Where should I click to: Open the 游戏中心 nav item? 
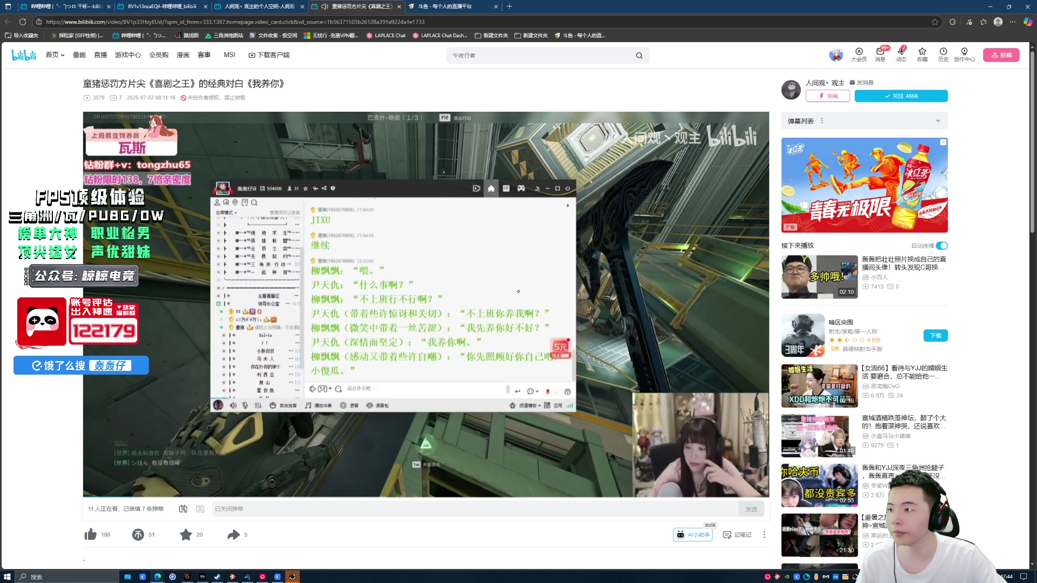[127, 55]
